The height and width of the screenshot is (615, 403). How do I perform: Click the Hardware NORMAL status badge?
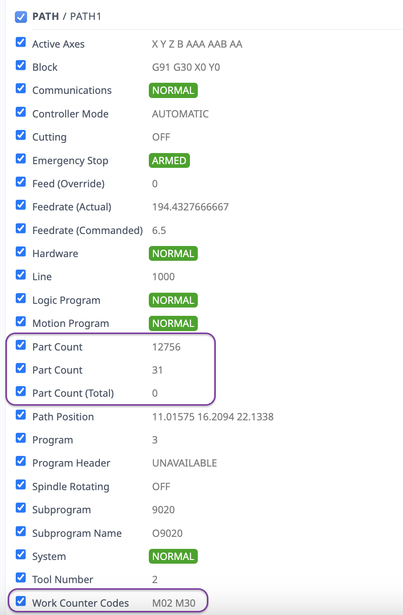[173, 253]
